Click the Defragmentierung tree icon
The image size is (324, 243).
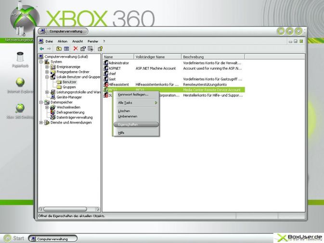[53, 112]
